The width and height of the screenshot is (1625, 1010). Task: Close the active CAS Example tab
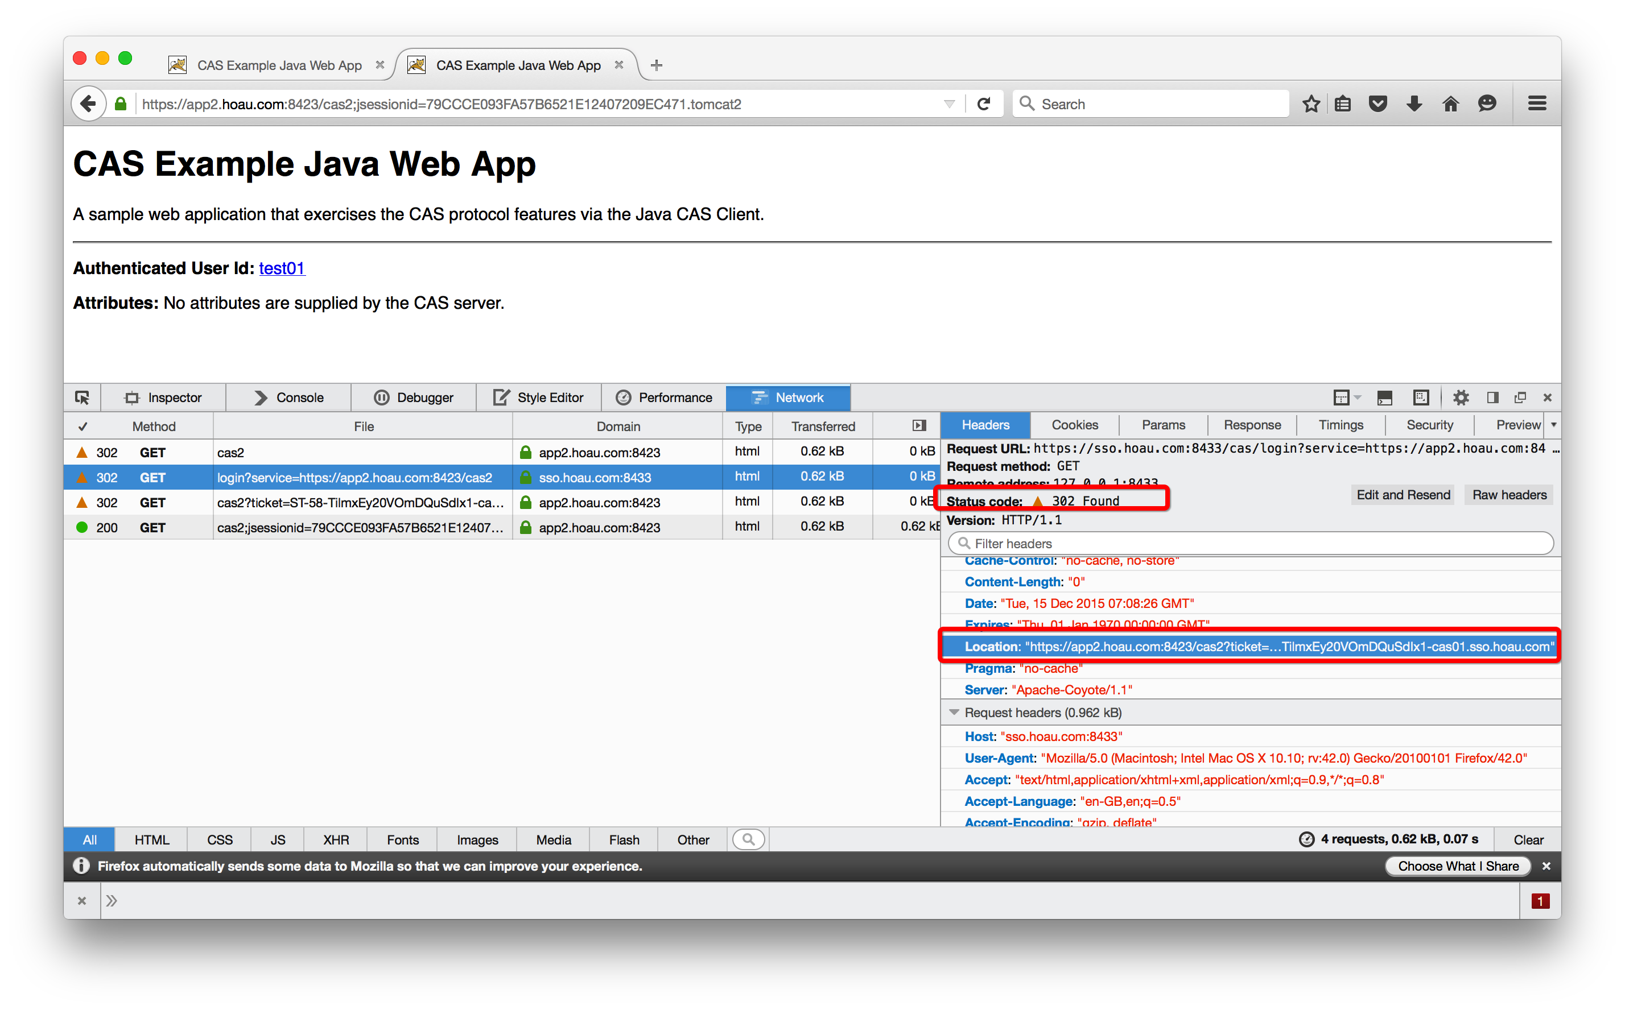click(x=618, y=65)
